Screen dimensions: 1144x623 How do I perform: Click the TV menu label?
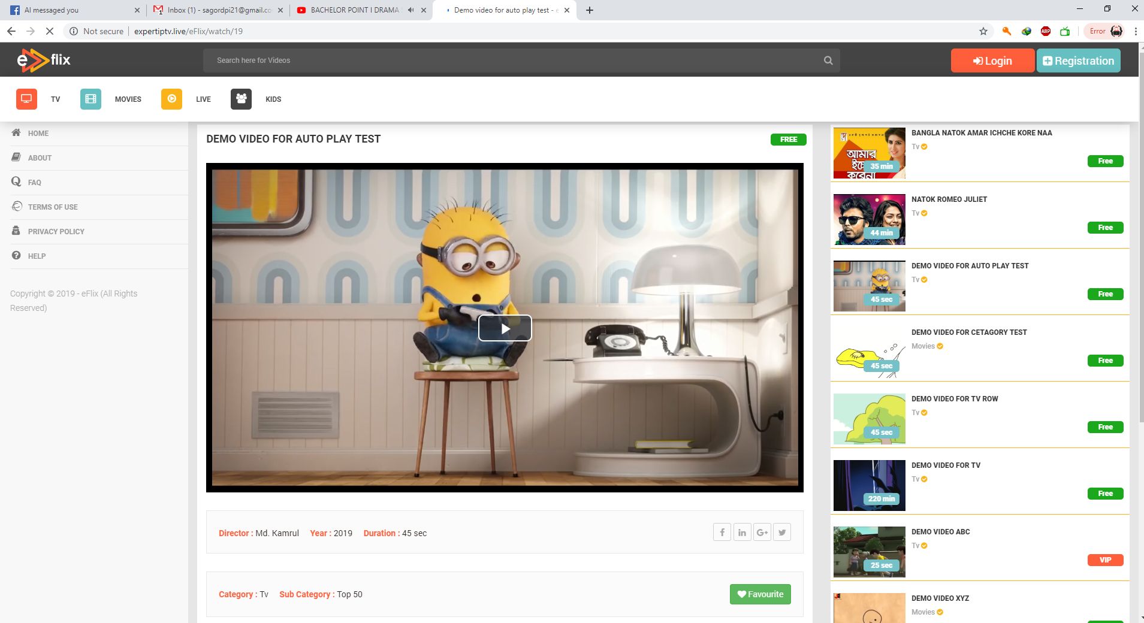click(56, 99)
